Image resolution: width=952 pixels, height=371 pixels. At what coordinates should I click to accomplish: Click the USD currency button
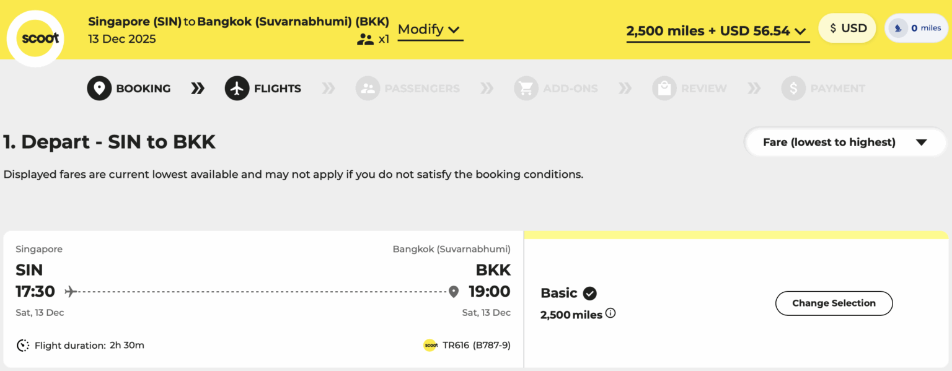click(847, 27)
